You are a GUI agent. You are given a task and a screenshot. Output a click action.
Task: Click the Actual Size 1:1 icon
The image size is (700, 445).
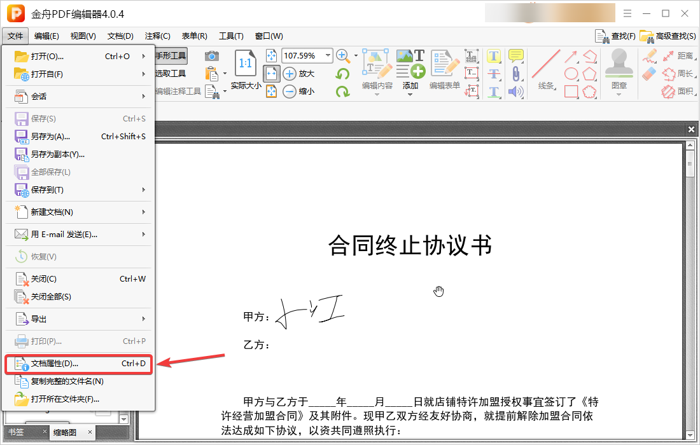[245, 64]
